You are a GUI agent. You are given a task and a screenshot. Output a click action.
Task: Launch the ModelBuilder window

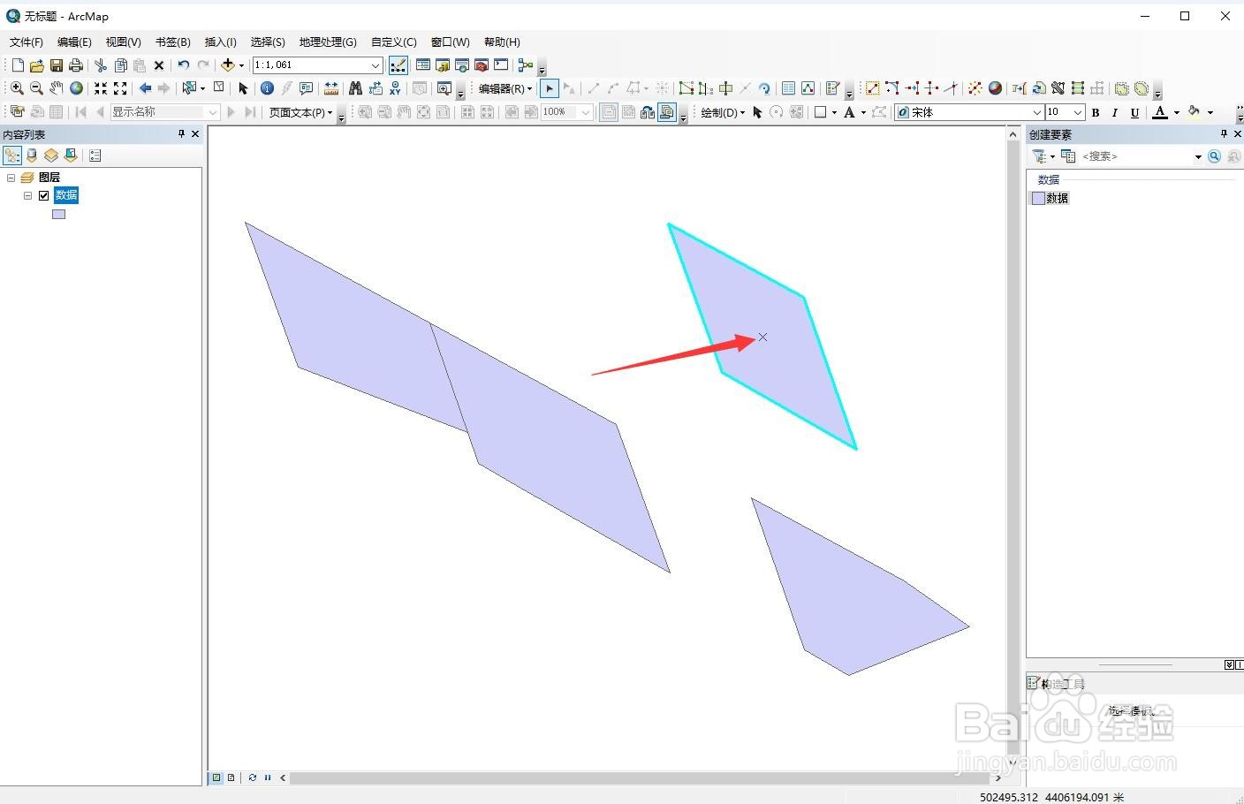click(526, 65)
